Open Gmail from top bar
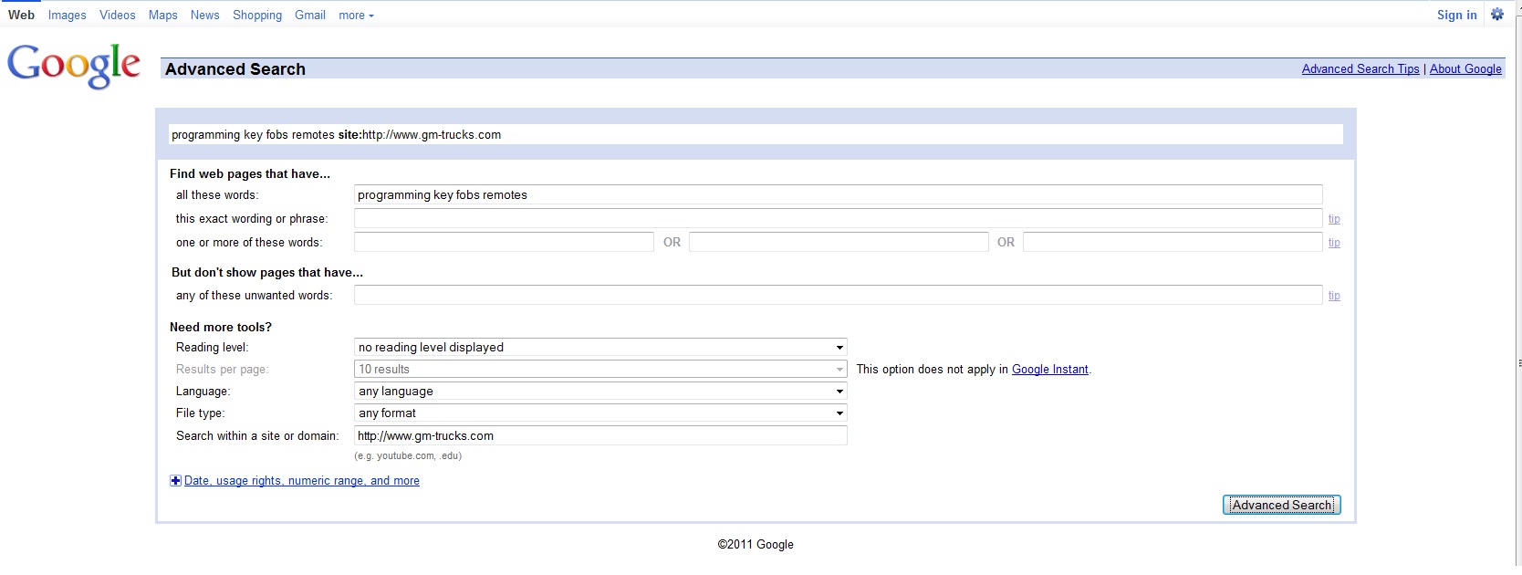The width and height of the screenshot is (1522, 575). pos(310,16)
